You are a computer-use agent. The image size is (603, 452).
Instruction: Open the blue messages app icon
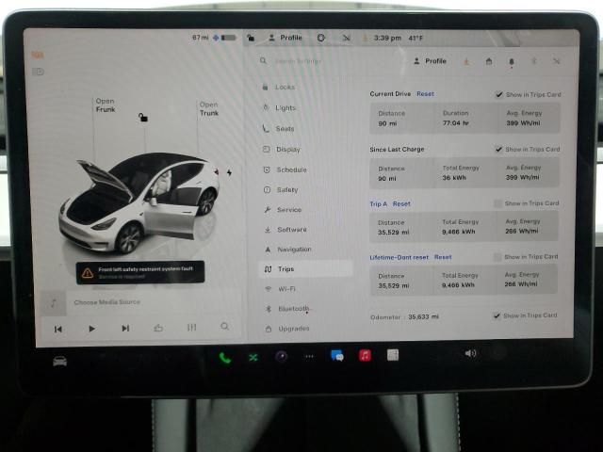click(337, 356)
